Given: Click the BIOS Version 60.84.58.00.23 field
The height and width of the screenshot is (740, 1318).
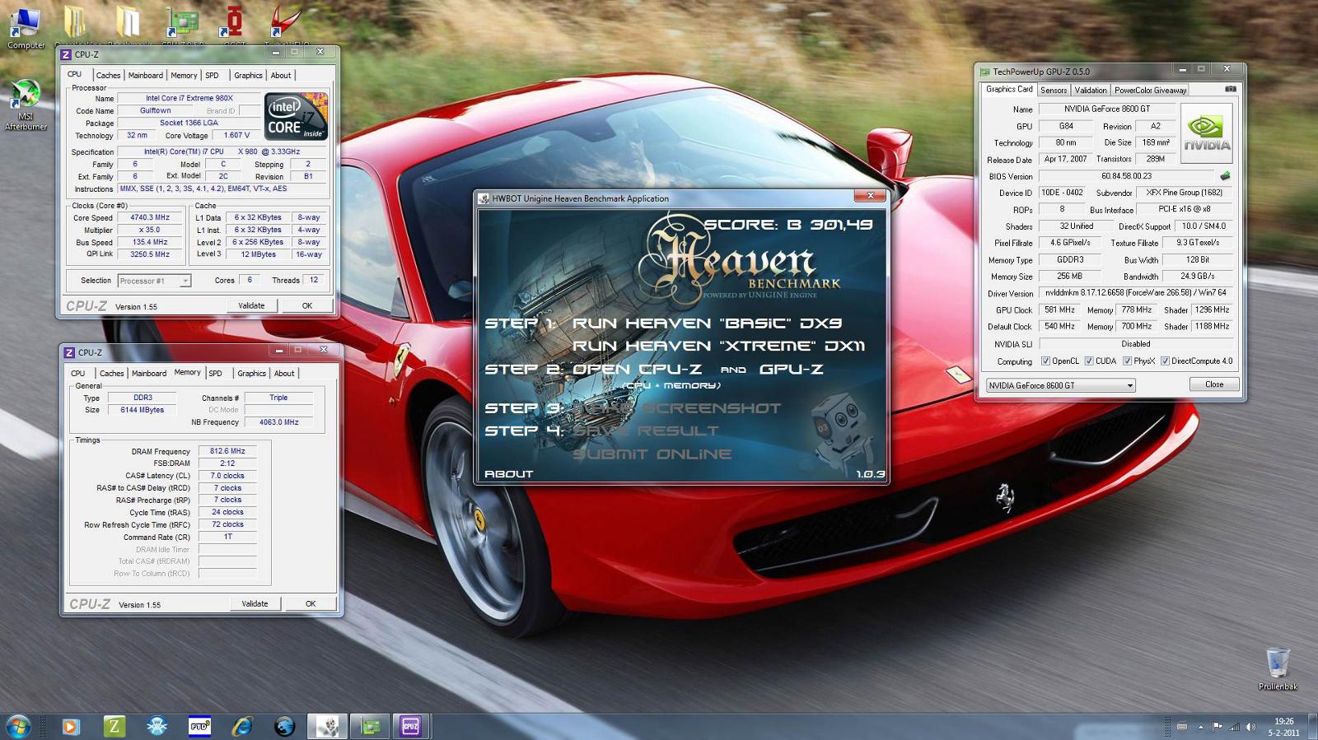Looking at the screenshot, I should pos(1126,175).
